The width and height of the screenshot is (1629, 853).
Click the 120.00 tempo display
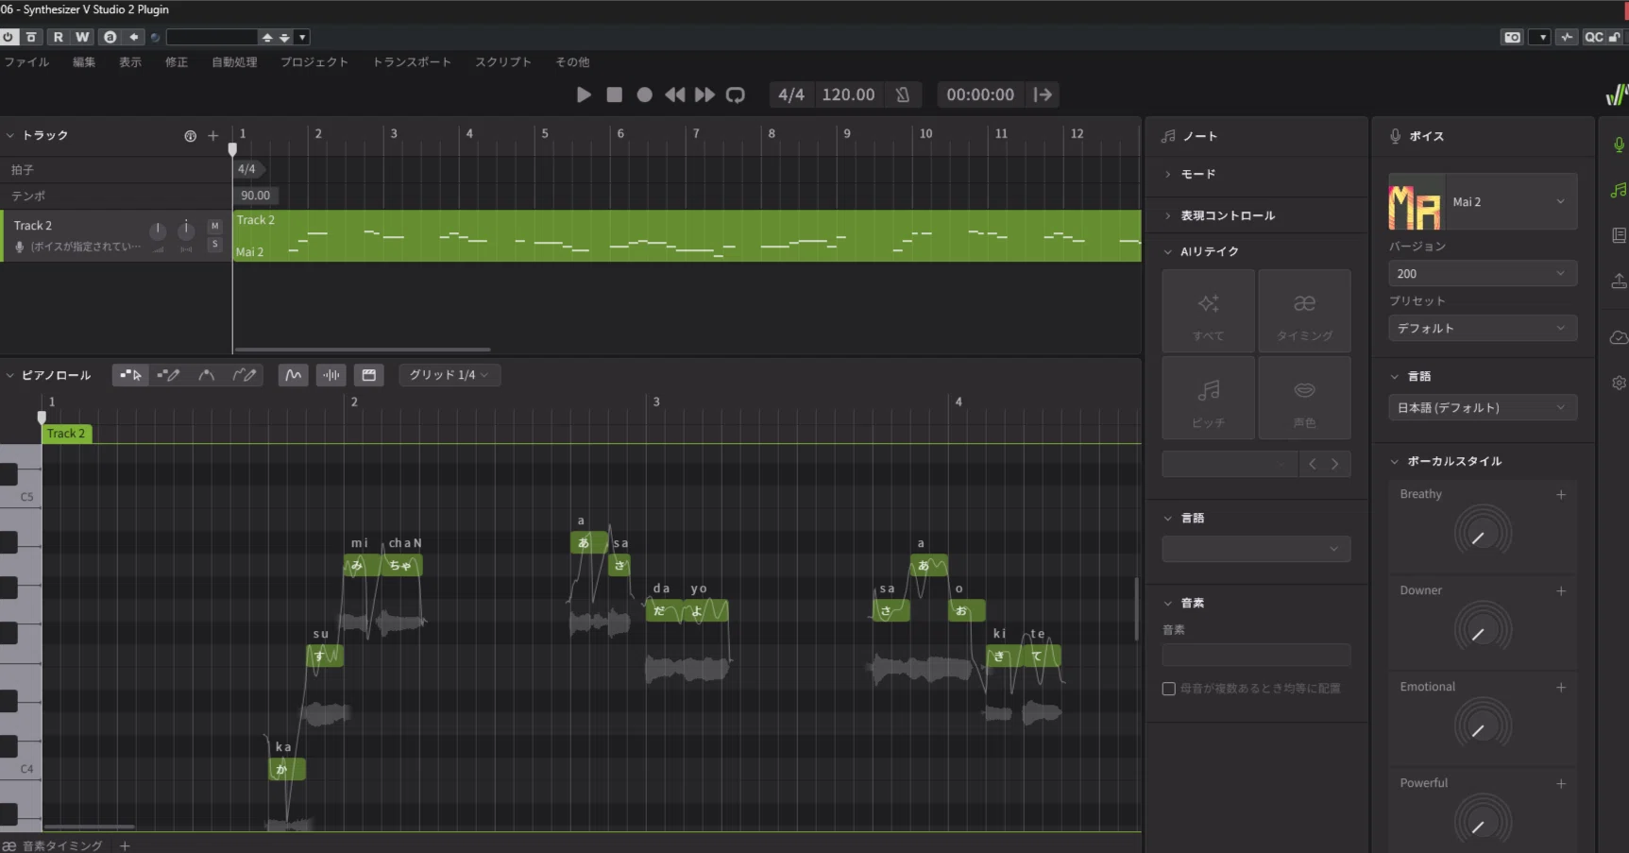[x=848, y=94]
